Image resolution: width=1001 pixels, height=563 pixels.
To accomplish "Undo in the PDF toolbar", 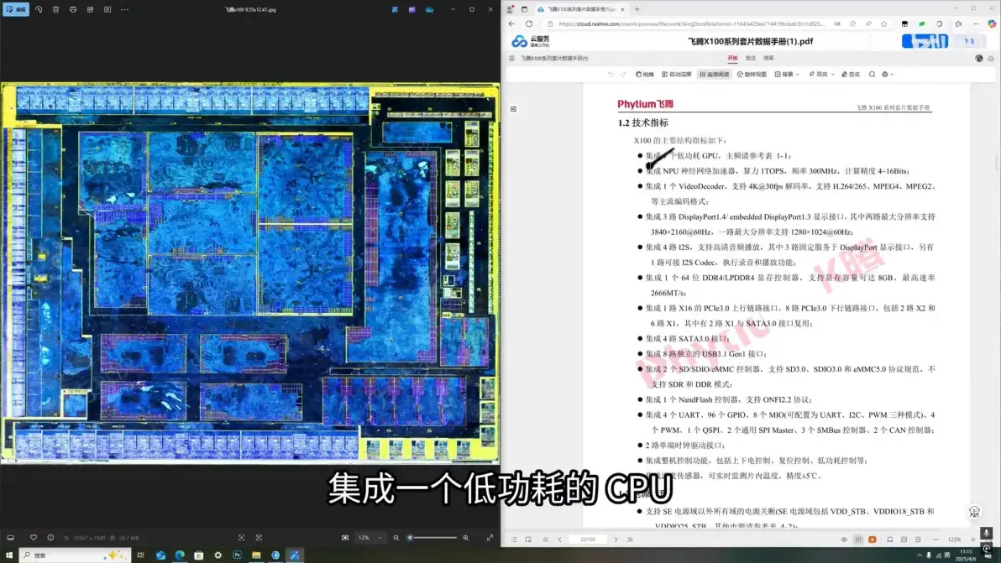I will [x=611, y=75].
